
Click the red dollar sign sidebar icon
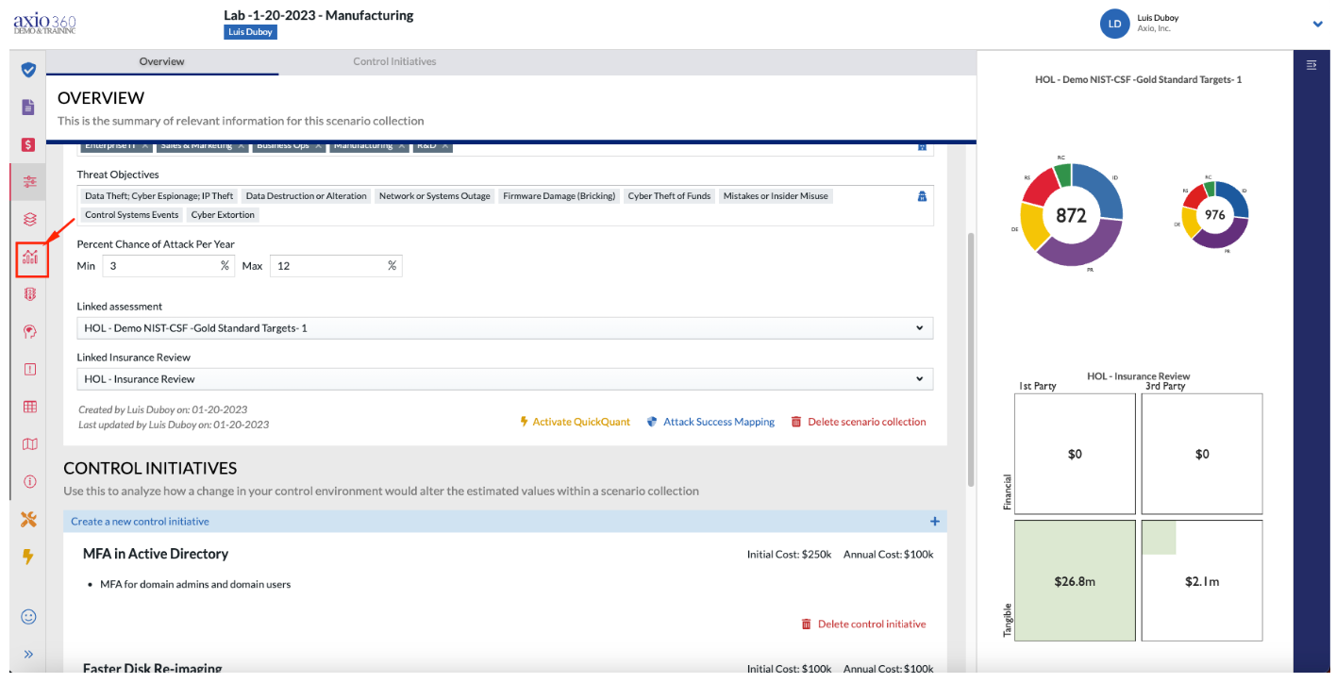(28, 144)
